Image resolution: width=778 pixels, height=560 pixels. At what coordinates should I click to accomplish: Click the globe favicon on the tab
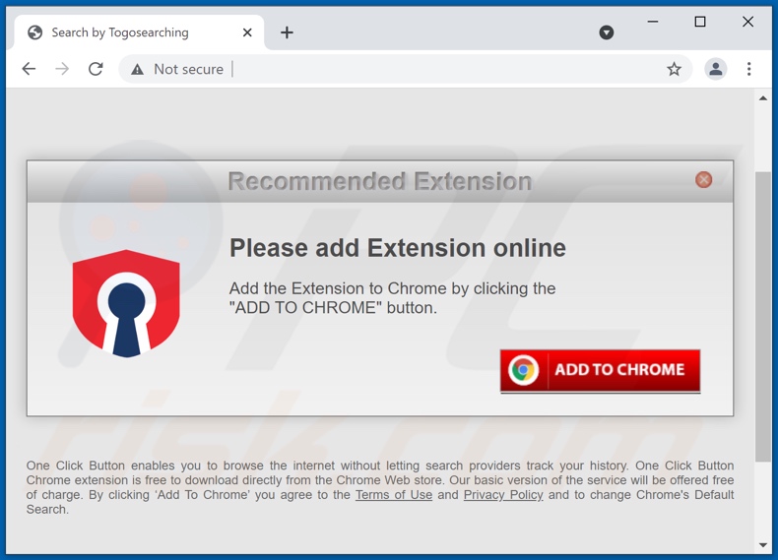click(x=34, y=32)
